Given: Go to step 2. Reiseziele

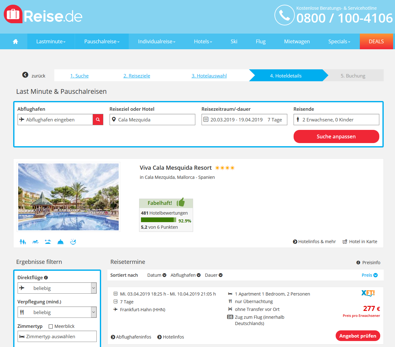Looking at the screenshot, I should click(137, 76).
